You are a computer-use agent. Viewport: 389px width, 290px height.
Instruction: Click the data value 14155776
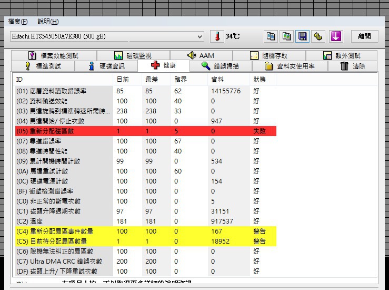(x=226, y=91)
